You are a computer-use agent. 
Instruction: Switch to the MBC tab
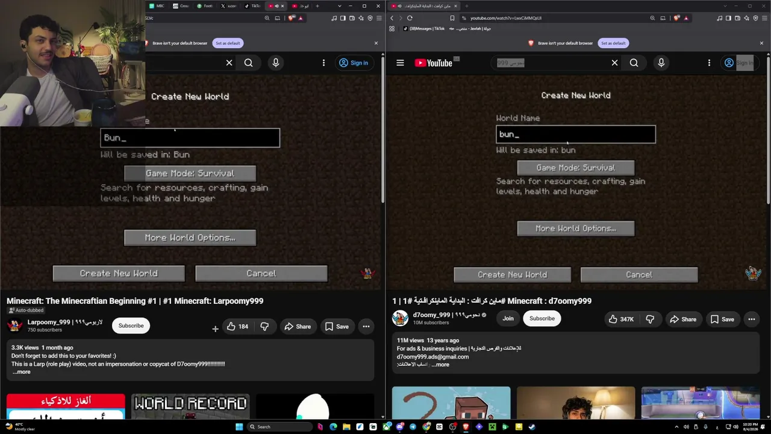[x=157, y=6]
